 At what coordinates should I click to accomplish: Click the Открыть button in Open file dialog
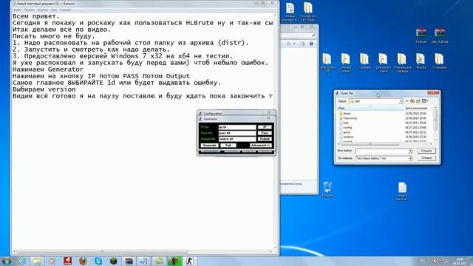click(x=426, y=151)
